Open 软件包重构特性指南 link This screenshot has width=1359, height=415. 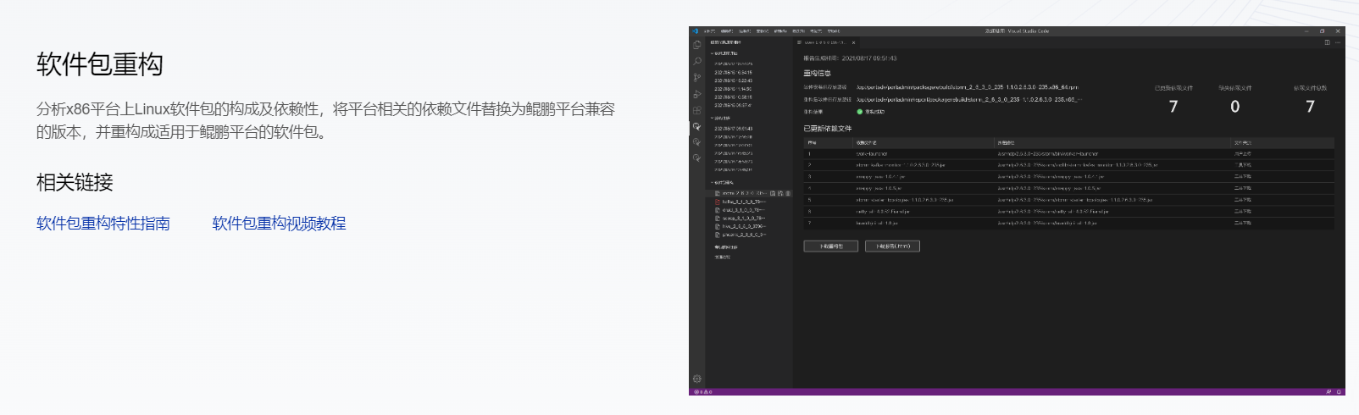click(103, 224)
